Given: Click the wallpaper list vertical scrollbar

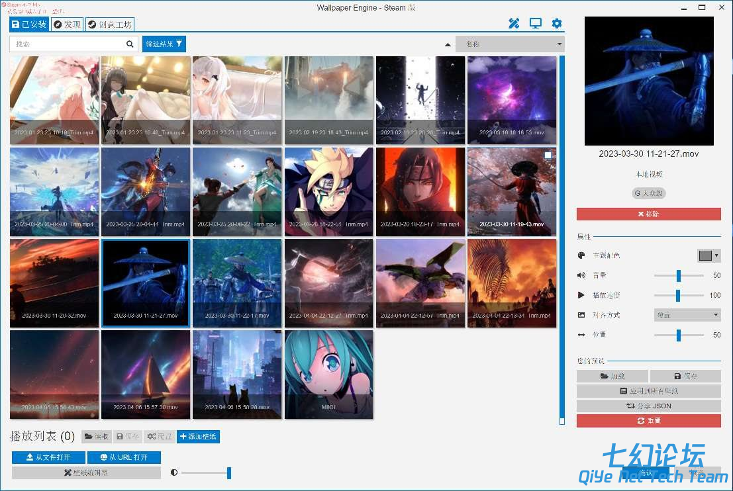Looking at the screenshot, I should [562, 240].
